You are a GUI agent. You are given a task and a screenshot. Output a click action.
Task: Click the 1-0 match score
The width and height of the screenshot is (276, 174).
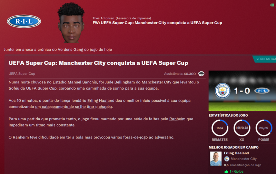tap(242, 91)
